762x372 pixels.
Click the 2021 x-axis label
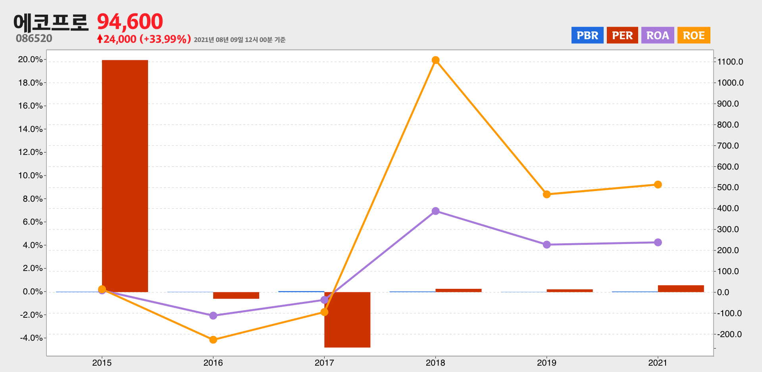coord(658,362)
